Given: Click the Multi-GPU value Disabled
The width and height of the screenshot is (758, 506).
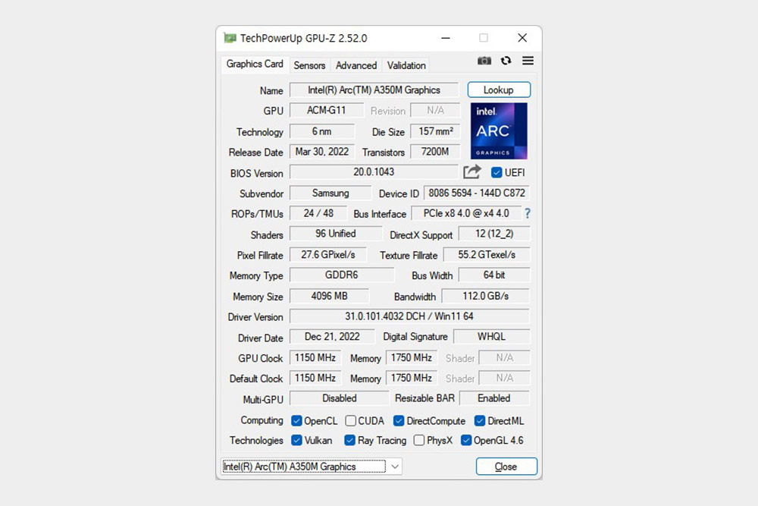Looking at the screenshot, I should tap(340, 398).
